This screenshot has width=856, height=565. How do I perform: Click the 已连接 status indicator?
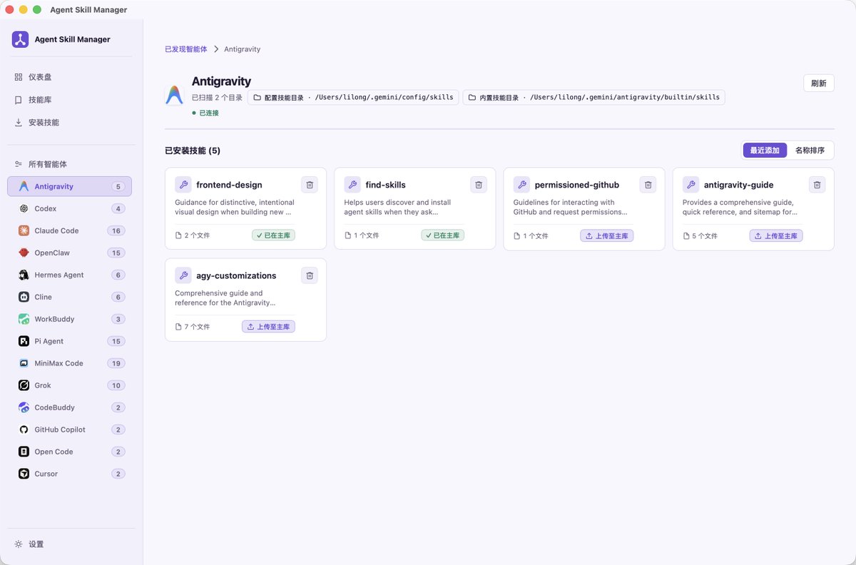tap(205, 113)
